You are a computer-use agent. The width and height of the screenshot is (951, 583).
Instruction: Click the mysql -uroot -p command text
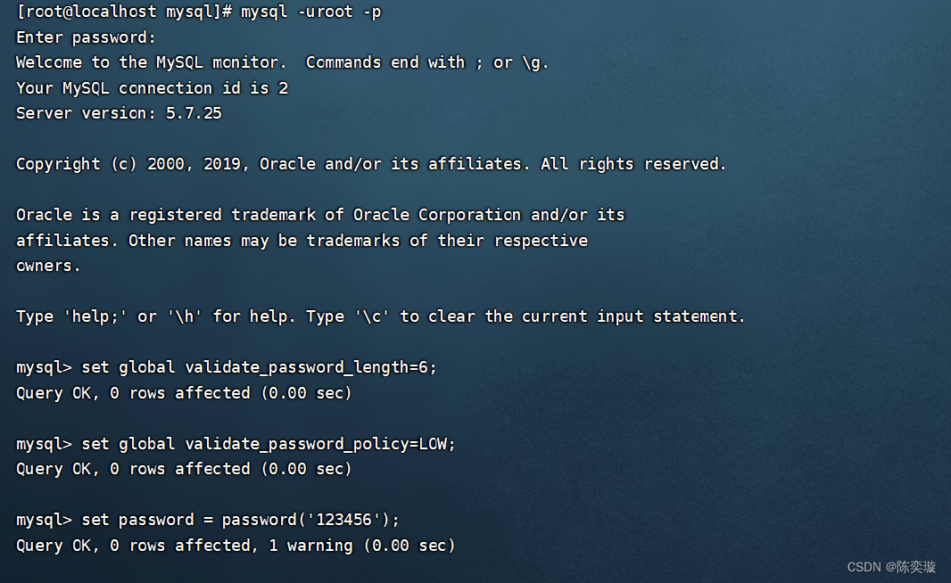(x=311, y=12)
